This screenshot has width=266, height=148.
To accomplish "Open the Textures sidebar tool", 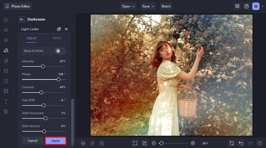I will click(x=6, y=111).
